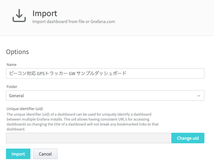Click the 'Import' page title heading
This screenshot has height=168, width=214.
tap(45, 14)
